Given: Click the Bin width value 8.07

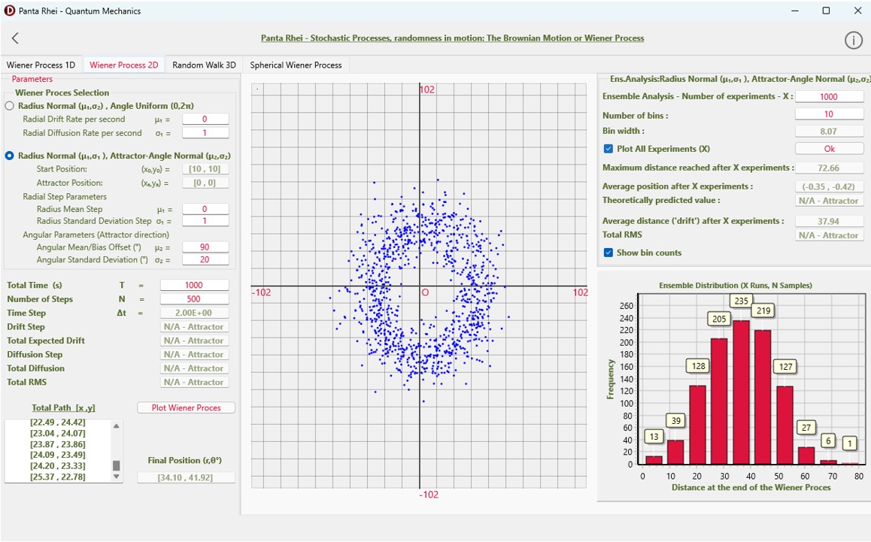Looking at the screenshot, I should tap(830, 132).
